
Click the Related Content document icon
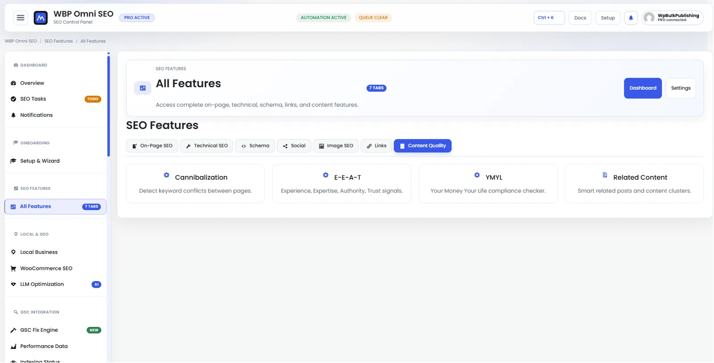[x=605, y=175]
